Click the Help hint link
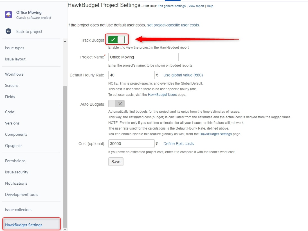This screenshot has height=231, width=308. 210,6
